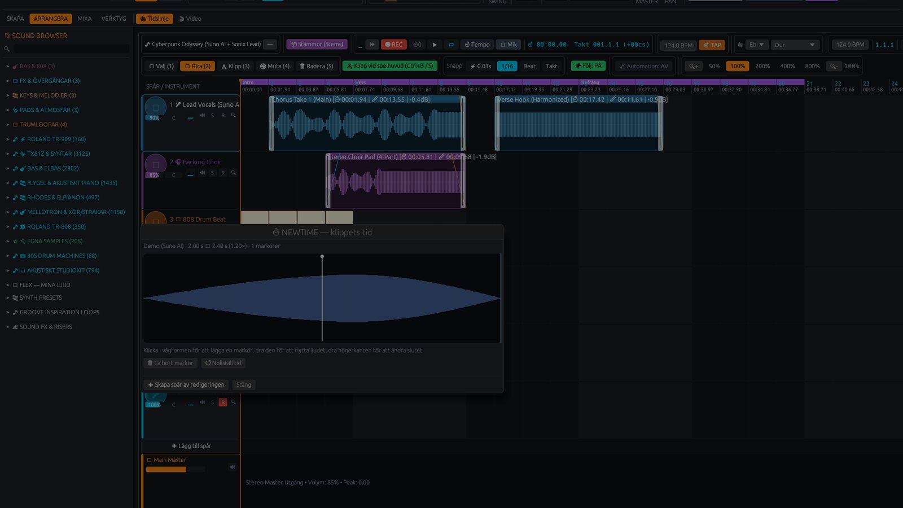
Task: Select the Rita (2) draw tool
Action: (198, 66)
